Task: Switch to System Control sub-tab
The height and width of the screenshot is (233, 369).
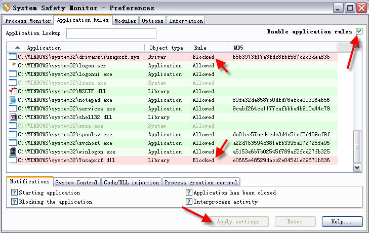Action: coord(76,182)
